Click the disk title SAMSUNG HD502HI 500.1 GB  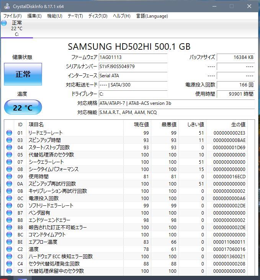tap(129, 47)
